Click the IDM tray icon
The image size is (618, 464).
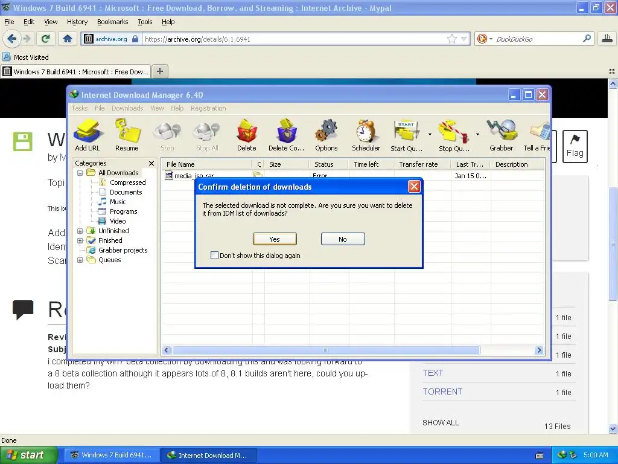(x=562, y=455)
